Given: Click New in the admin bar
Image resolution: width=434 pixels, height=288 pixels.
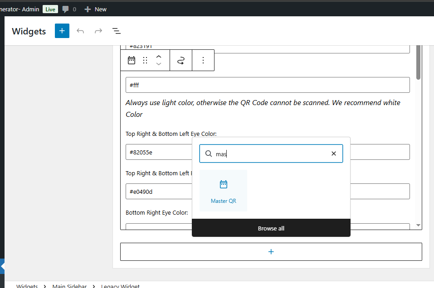Looking at the screenshot, I should pos(96,9).
